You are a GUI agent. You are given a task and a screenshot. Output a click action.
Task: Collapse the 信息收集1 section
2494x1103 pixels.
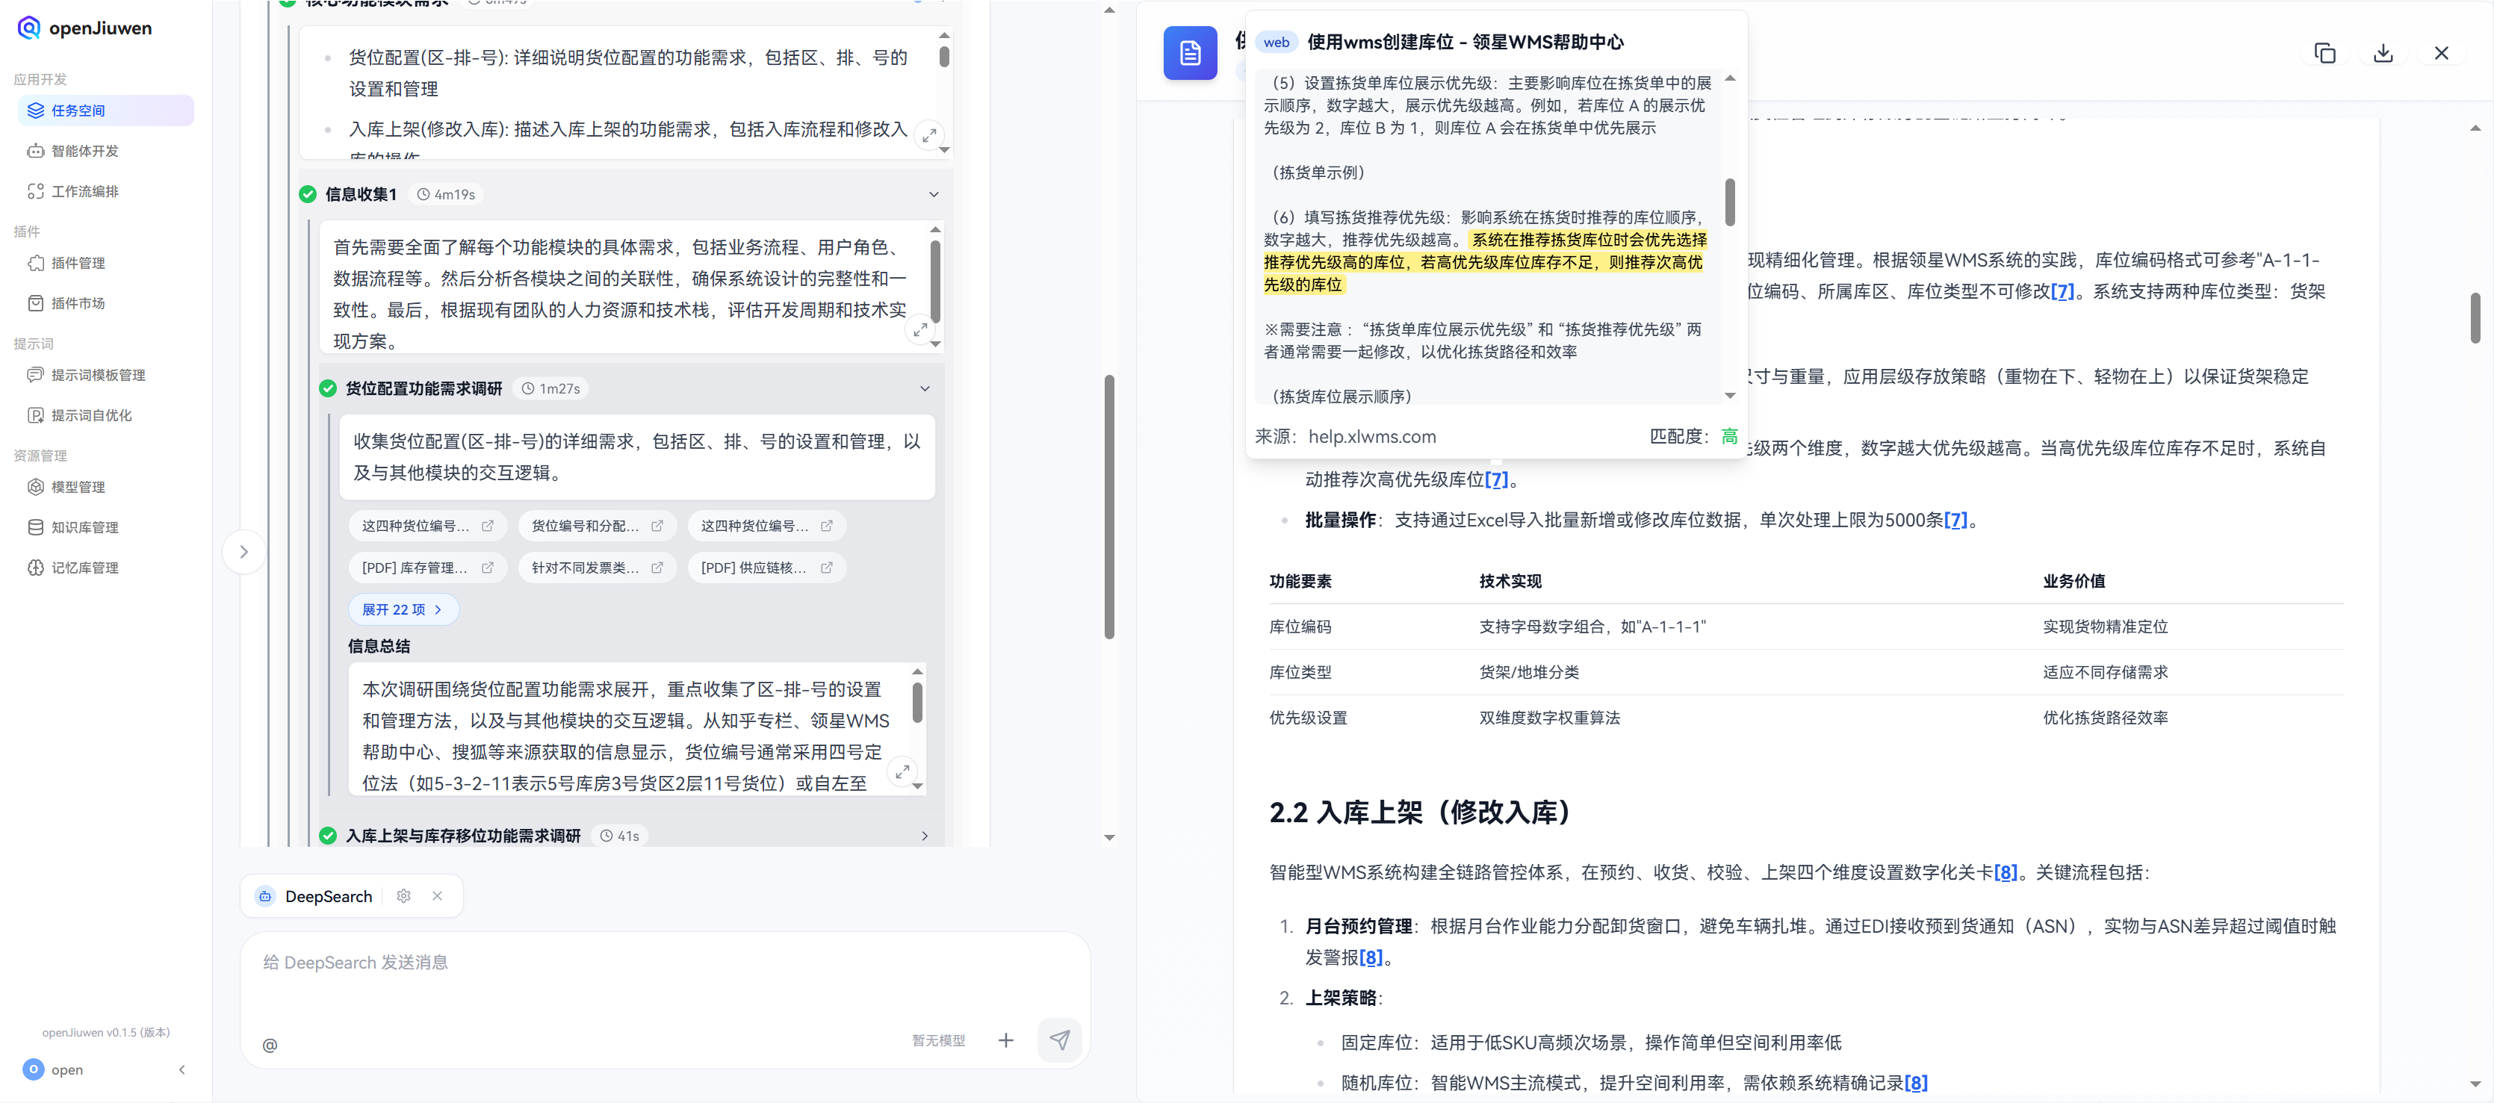pos(934,195)
